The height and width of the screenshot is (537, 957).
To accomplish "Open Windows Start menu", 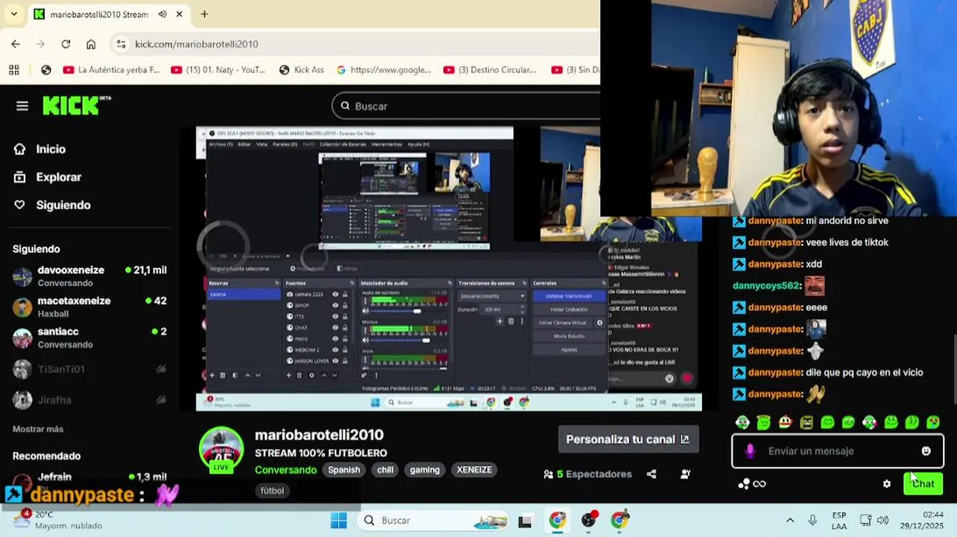I will [338, 521].
